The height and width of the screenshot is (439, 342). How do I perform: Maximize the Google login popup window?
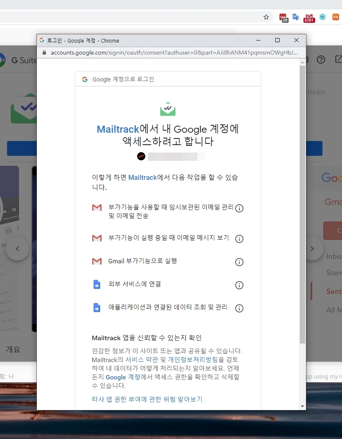coord(277,41)
